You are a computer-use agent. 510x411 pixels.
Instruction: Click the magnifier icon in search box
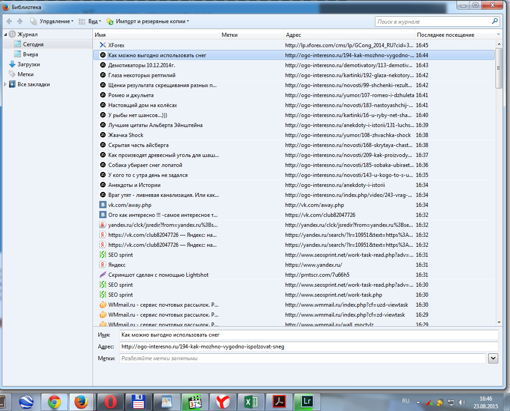[x=495, y=21]
